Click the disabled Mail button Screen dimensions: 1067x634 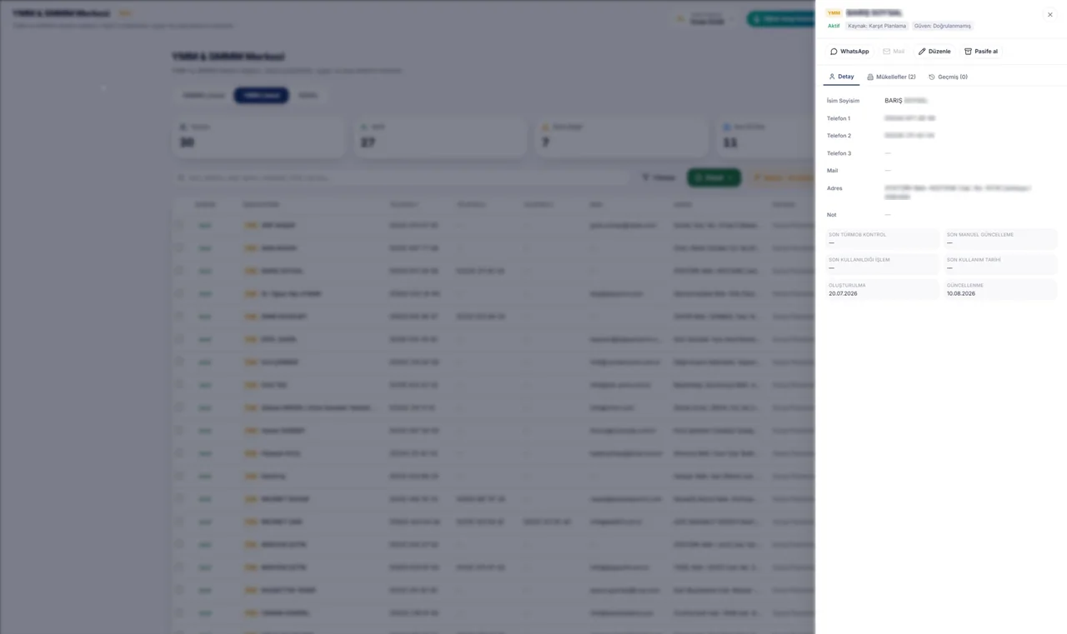pyautogui.click(x=894, y=52)
